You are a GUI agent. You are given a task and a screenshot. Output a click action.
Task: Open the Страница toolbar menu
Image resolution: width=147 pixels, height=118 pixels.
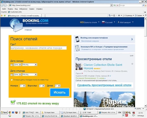(128, 15)
